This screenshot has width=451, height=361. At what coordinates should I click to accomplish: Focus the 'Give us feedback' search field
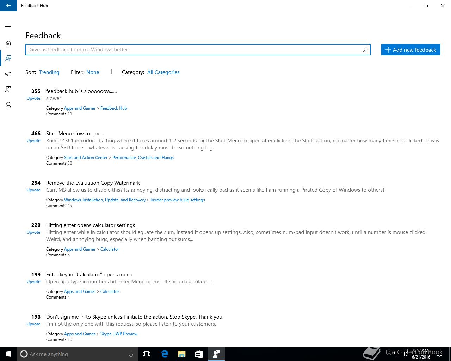pyautogui.click(x=198, y=50)
